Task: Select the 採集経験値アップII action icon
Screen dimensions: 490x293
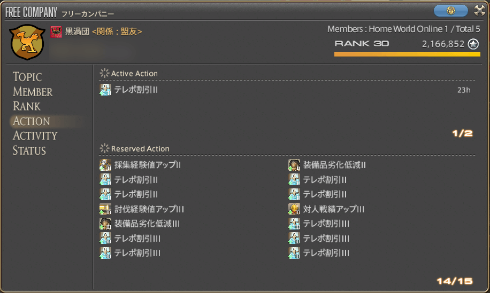Action: [x=105, y=165]
